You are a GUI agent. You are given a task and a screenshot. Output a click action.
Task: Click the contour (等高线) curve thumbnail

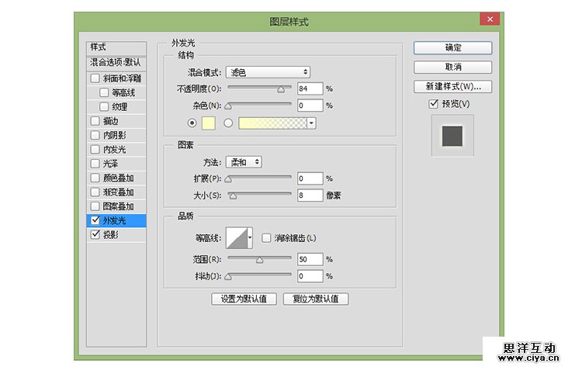(235, 238)
